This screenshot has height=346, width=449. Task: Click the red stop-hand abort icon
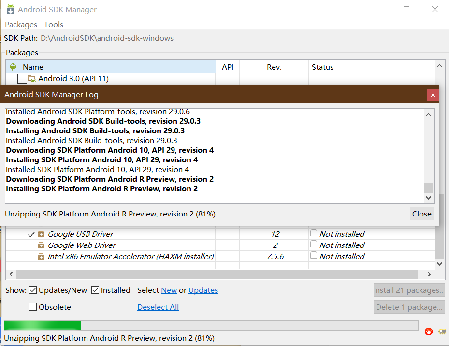point(428,332)
